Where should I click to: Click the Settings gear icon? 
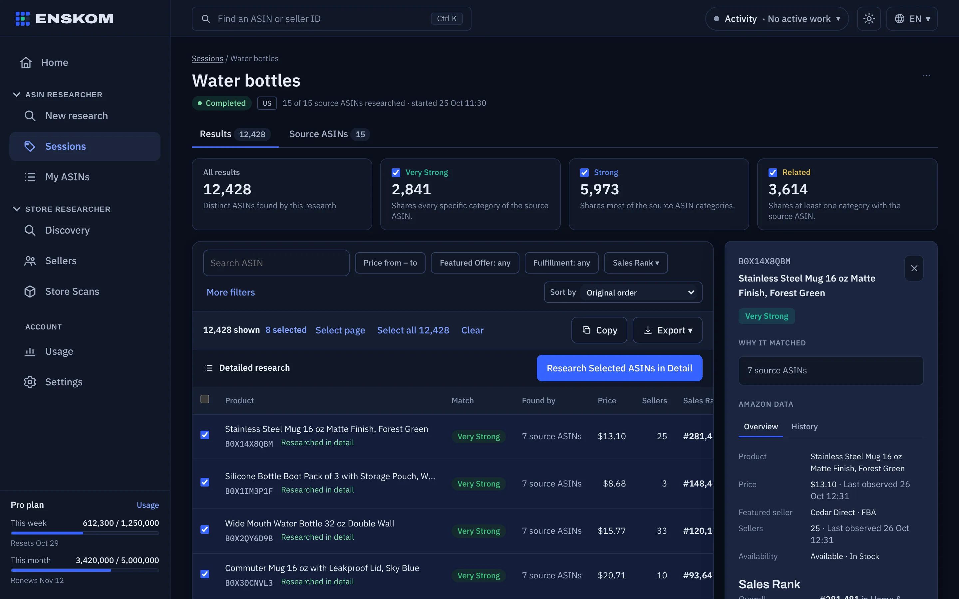click(x=30, y=382)
